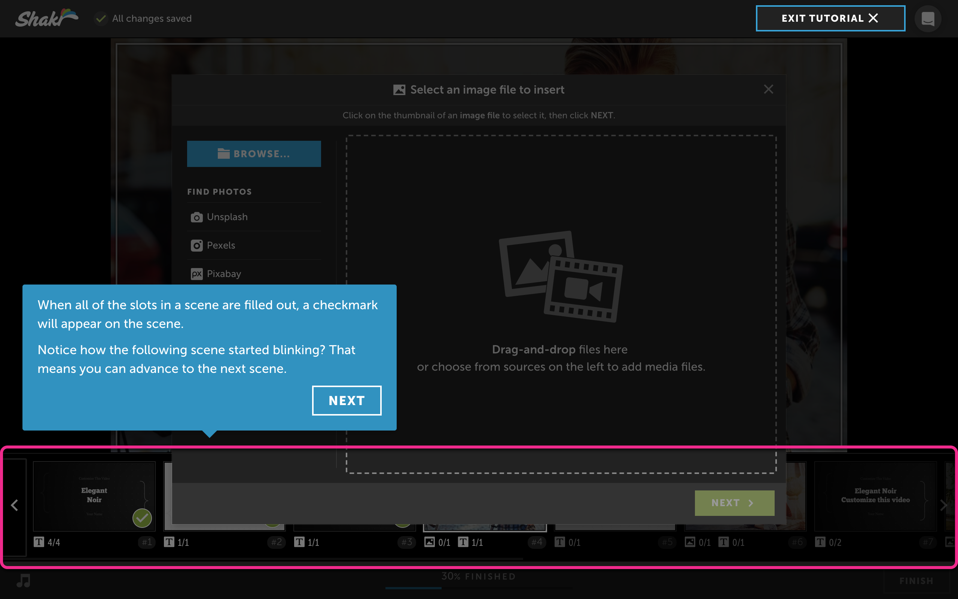This screenshot has height=599, width=958.
Task: Click the text slot icon of scene #5
Action: 560,542
